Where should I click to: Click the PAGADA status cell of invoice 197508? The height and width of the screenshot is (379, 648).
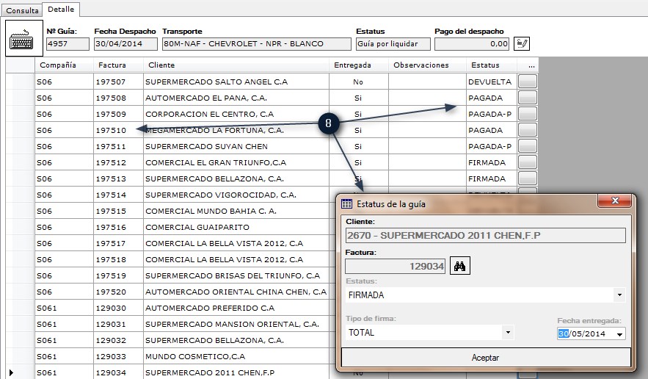pos(492,98)
